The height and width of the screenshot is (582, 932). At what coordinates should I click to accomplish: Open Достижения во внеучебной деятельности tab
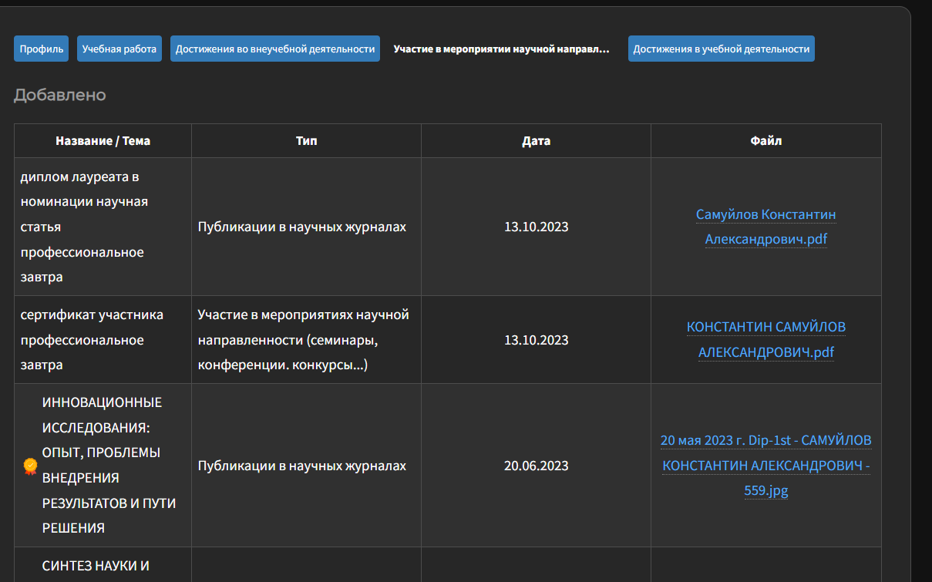click(275, 49)
